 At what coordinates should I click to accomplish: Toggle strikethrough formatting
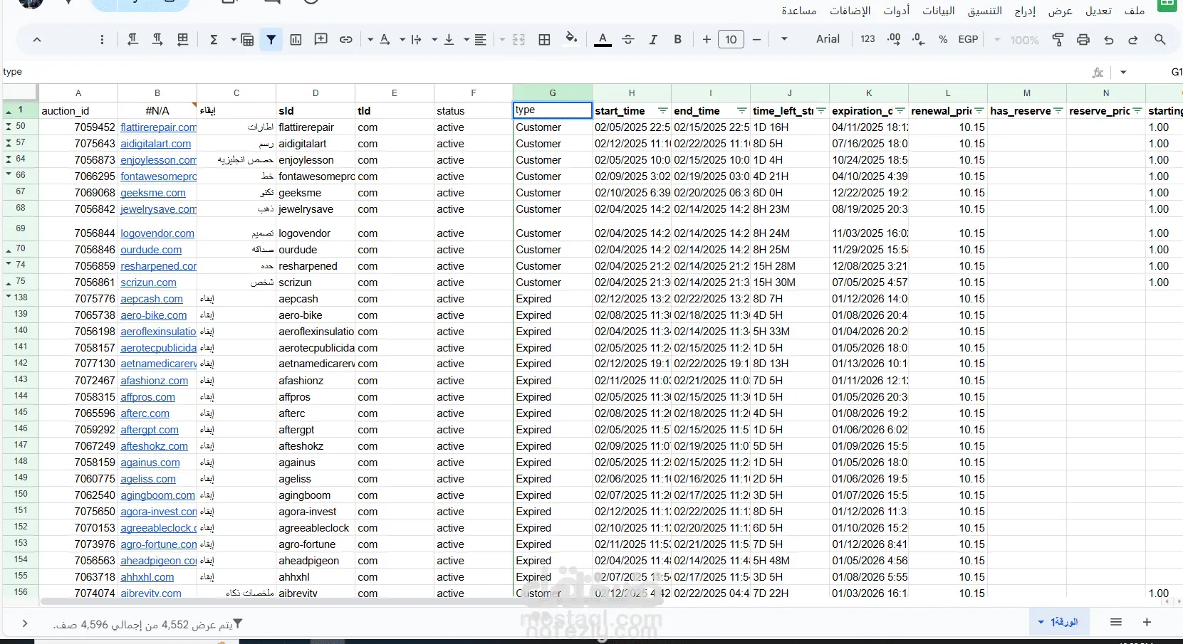[x=628, y=40]
